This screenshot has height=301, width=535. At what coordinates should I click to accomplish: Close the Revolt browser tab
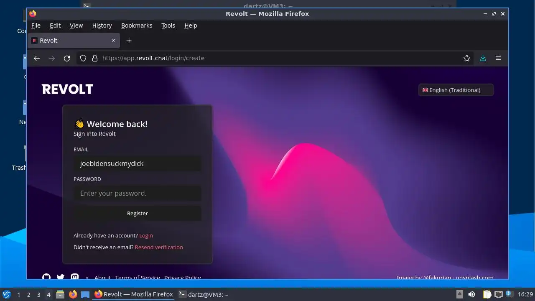(x=113, y=41)
